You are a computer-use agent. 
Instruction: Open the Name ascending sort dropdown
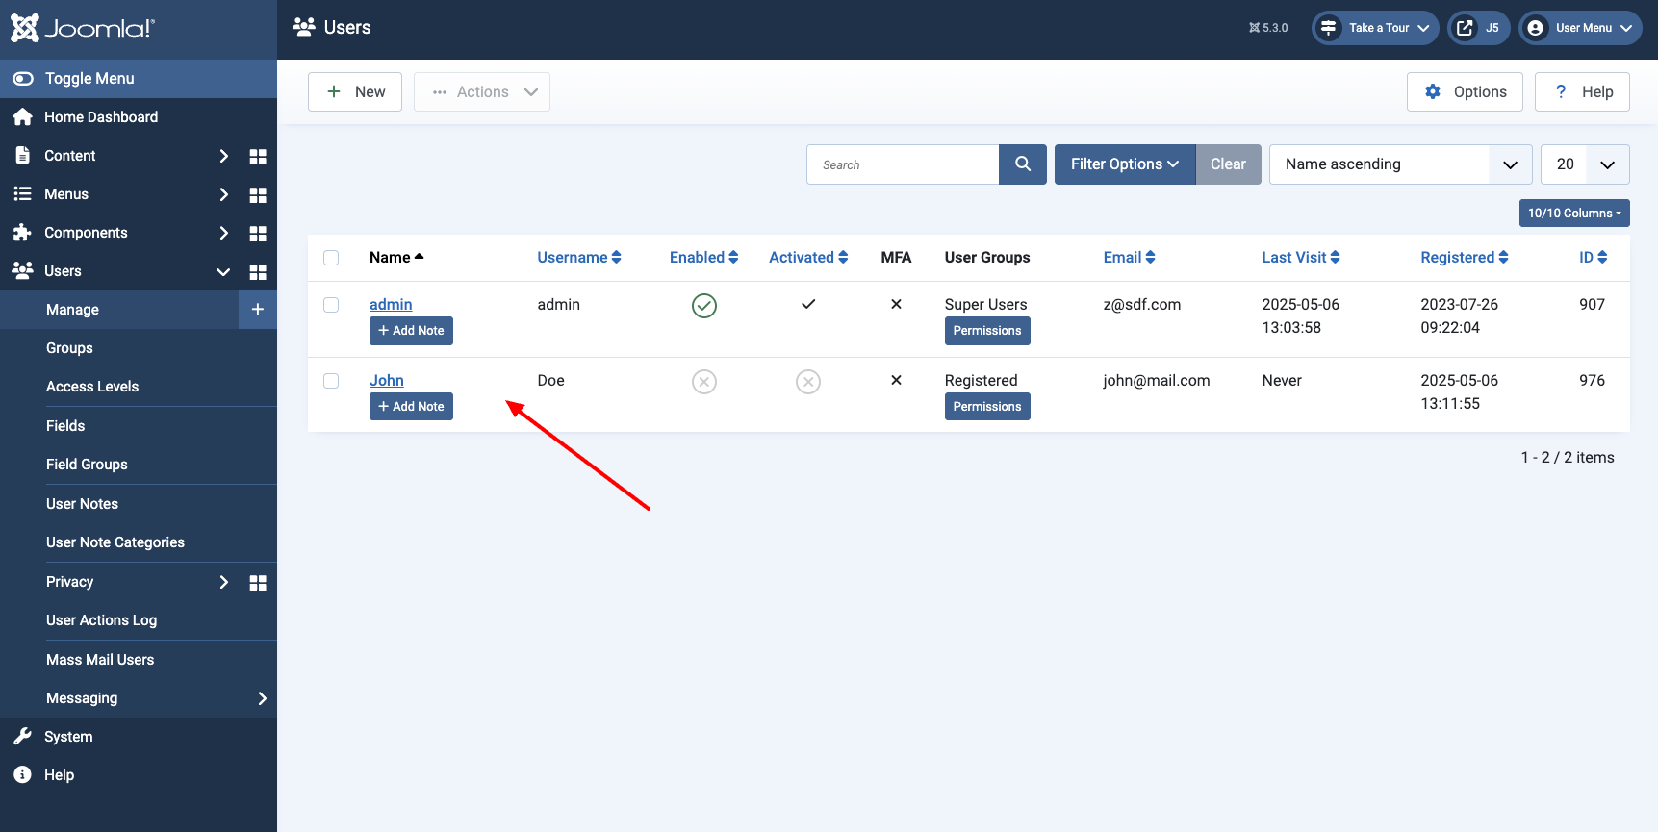[1400, 164]
